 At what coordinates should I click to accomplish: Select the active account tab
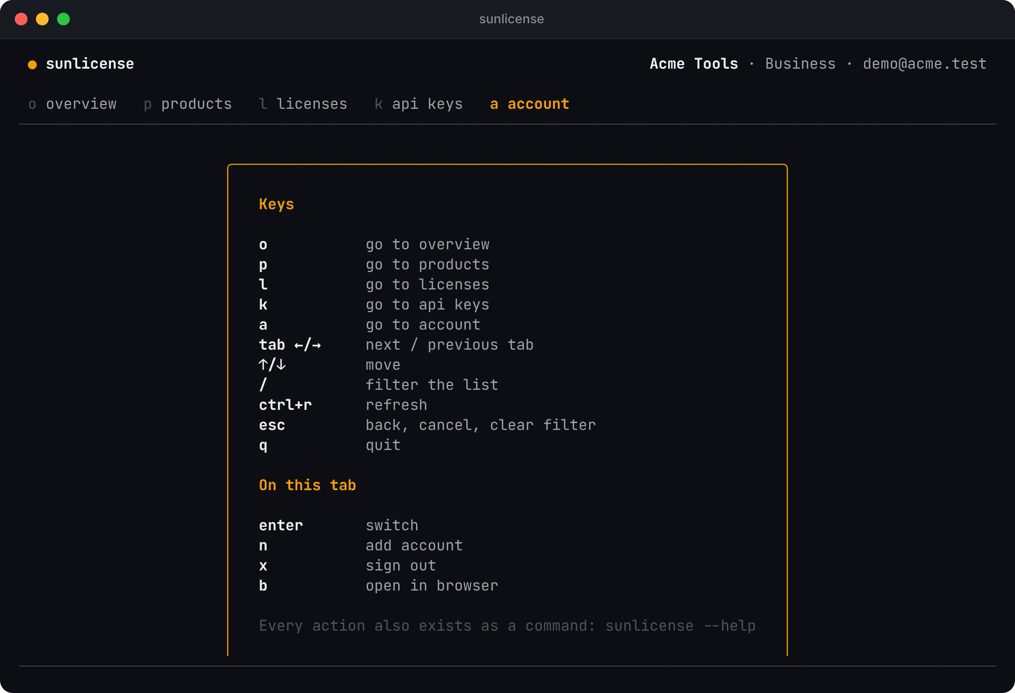pos(530,104)
